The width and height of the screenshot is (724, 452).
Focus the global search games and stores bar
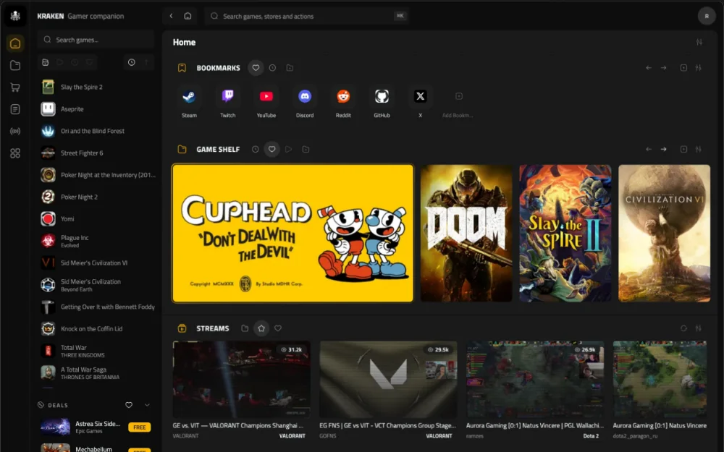[306, 16]
